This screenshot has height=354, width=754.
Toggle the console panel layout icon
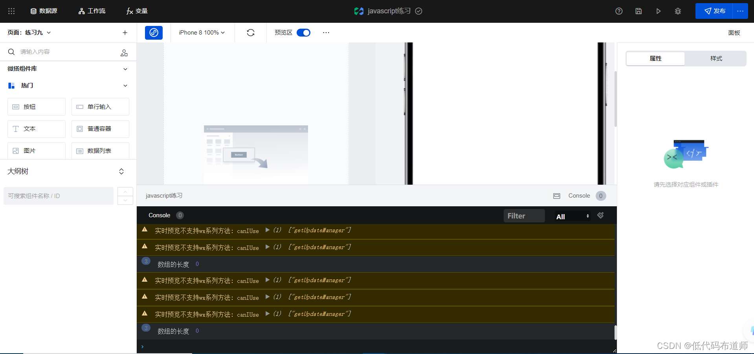pos(557,196)
